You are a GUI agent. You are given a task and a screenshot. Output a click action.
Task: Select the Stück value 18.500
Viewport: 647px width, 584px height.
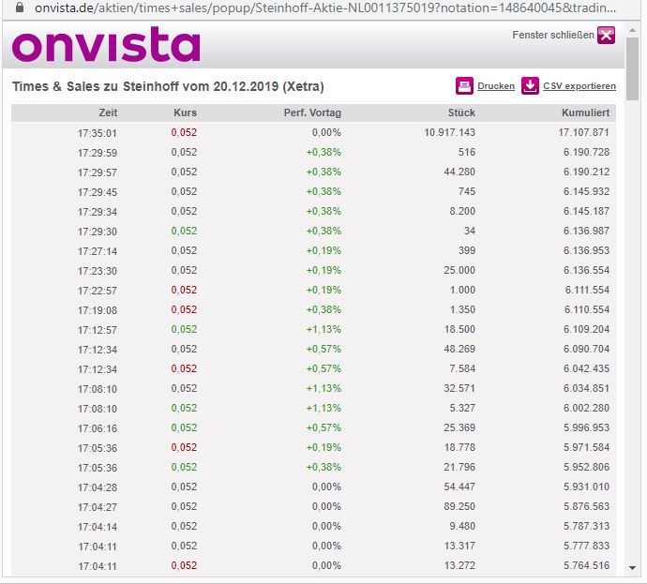[459, 329]
